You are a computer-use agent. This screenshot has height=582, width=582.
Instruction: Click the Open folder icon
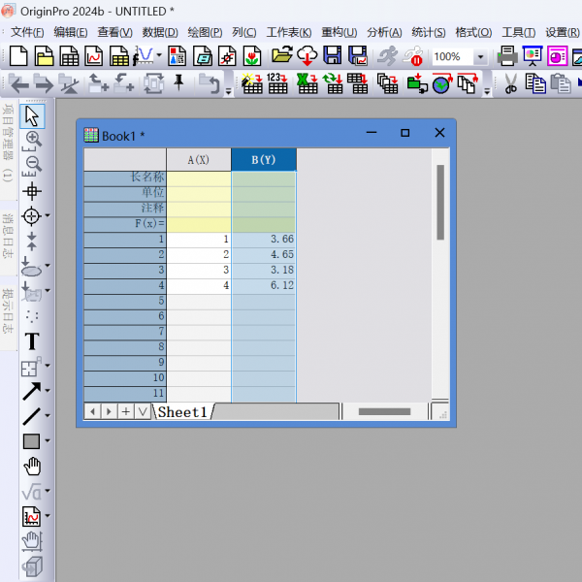tap(281, 55)
